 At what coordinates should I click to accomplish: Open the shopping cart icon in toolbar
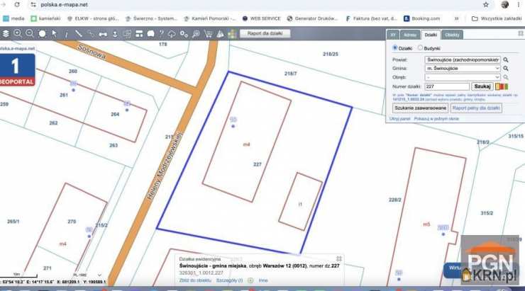[209, 34]
